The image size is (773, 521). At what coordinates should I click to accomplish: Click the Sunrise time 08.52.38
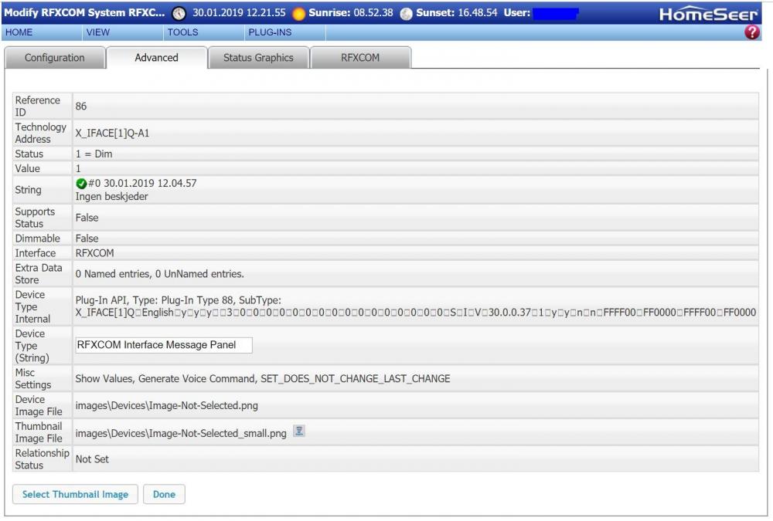[x=373, y=13]
